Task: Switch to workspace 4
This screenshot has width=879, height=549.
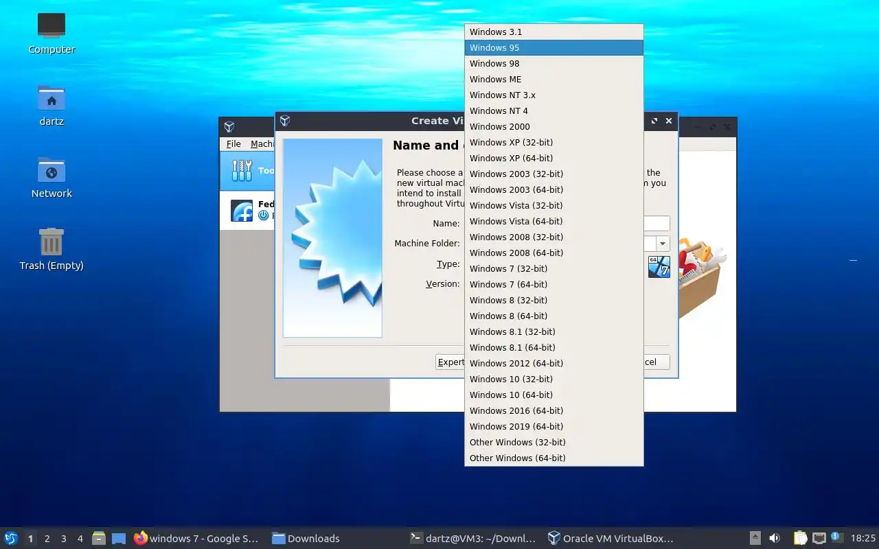Action: [x=80, y=539]
